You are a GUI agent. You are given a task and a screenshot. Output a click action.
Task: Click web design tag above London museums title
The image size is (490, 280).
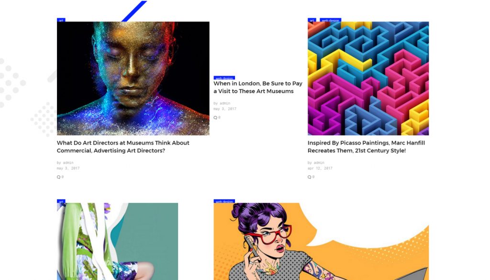click(224, 78)
